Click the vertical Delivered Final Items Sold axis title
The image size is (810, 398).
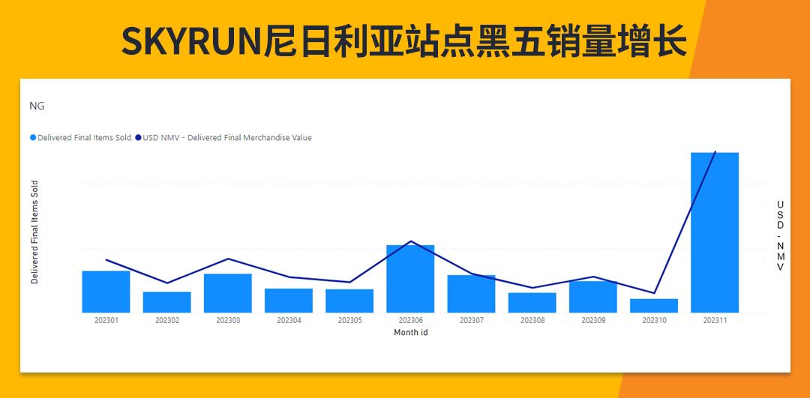point(34,232)
